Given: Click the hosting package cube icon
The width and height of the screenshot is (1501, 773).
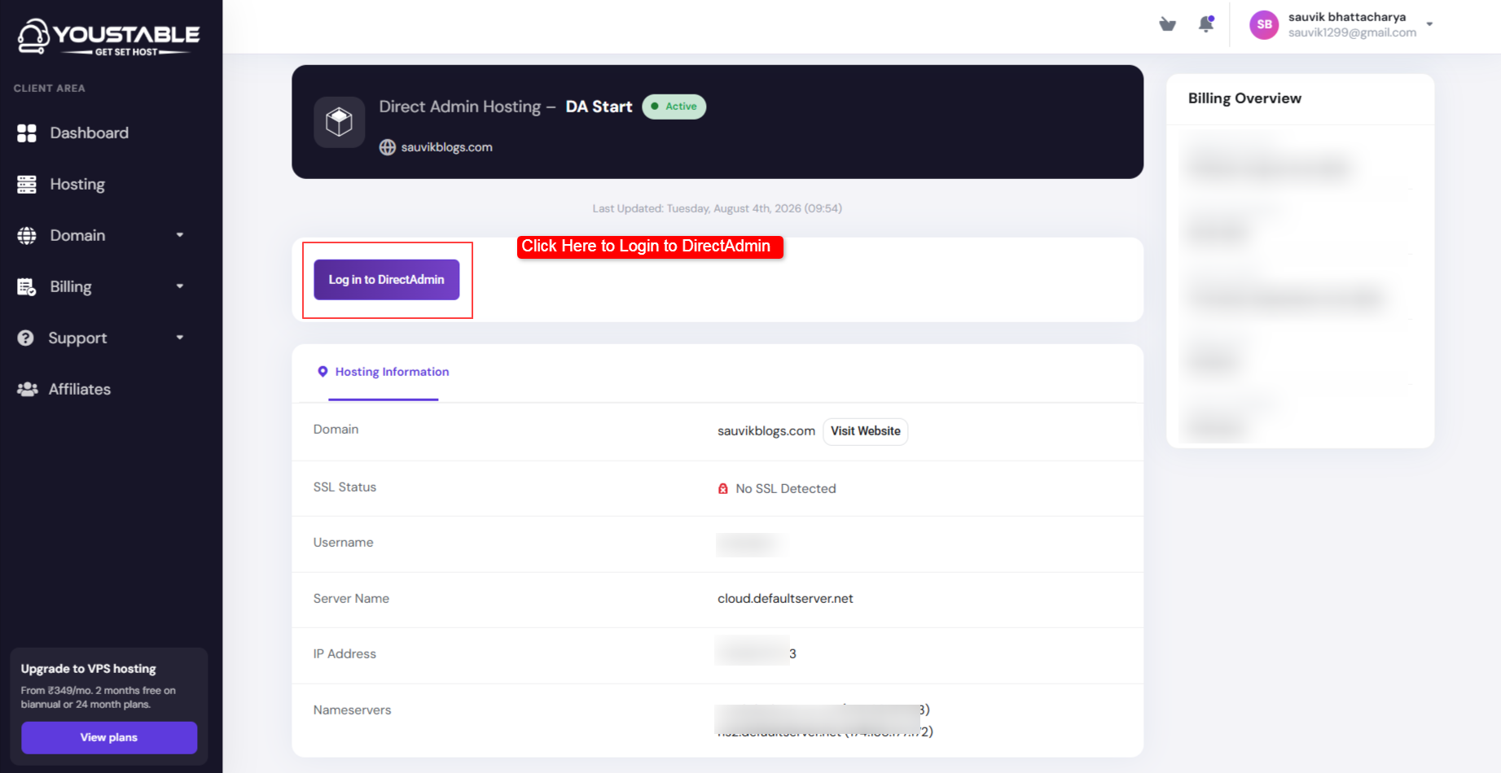Looking at the screenshot, I should (339, 122).
